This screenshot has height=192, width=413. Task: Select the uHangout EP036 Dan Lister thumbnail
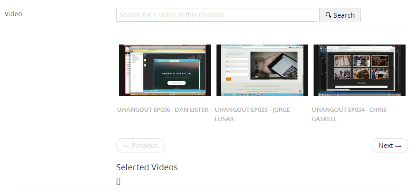[165, 70]
